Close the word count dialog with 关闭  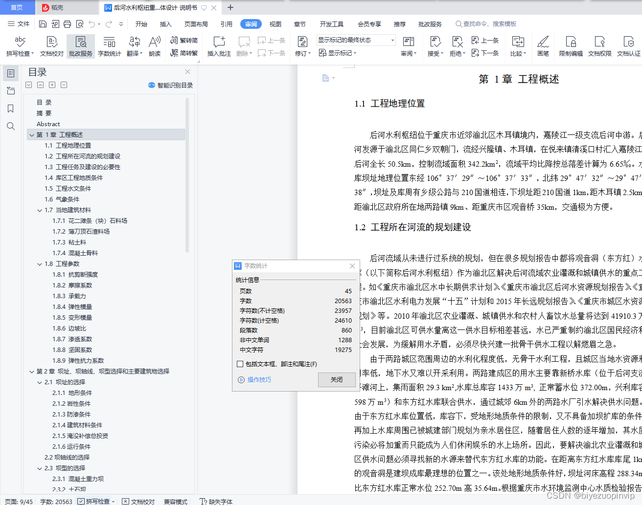(x=337, y=380)
